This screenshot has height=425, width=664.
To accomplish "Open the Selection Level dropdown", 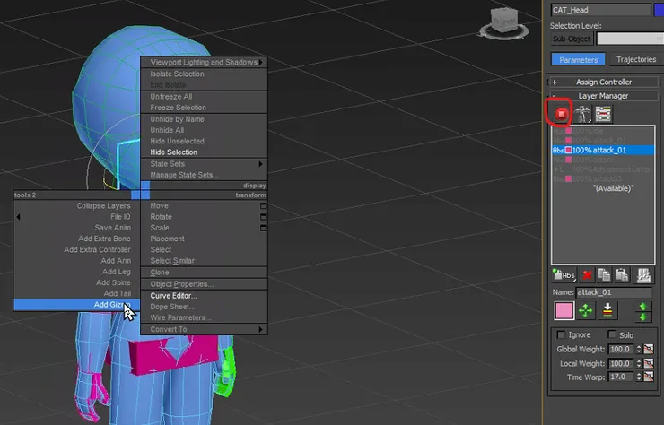I will pos(628,39).
